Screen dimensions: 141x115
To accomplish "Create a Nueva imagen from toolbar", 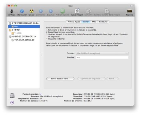I will pyautogui.click(x=77, y=11).
